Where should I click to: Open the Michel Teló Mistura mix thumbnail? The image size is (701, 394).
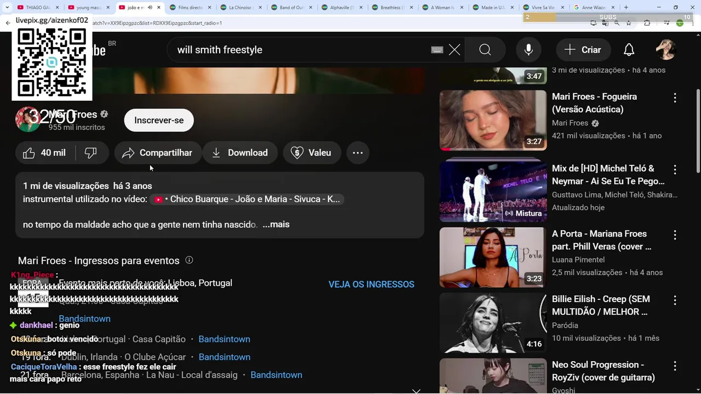click(x=493, y=190)
